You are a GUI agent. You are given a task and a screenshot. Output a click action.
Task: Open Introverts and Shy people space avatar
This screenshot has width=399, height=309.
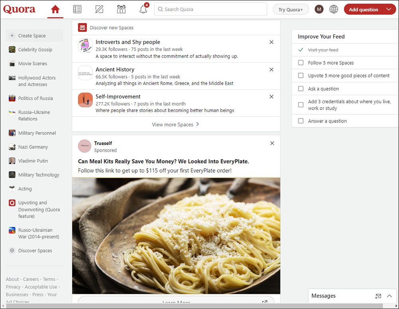click(85, 45)
